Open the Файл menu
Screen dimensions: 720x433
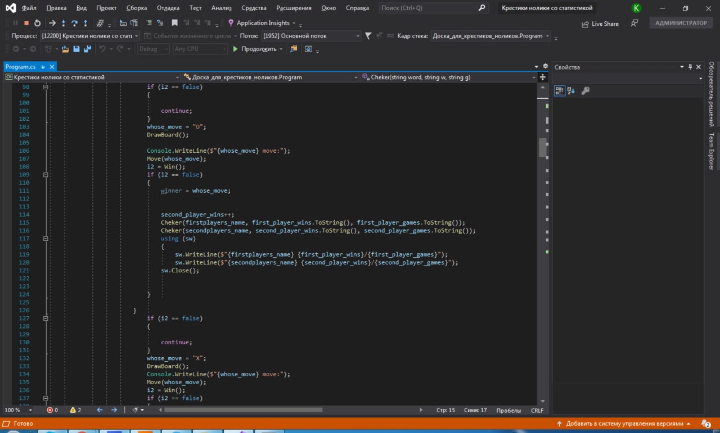[29, 8]
